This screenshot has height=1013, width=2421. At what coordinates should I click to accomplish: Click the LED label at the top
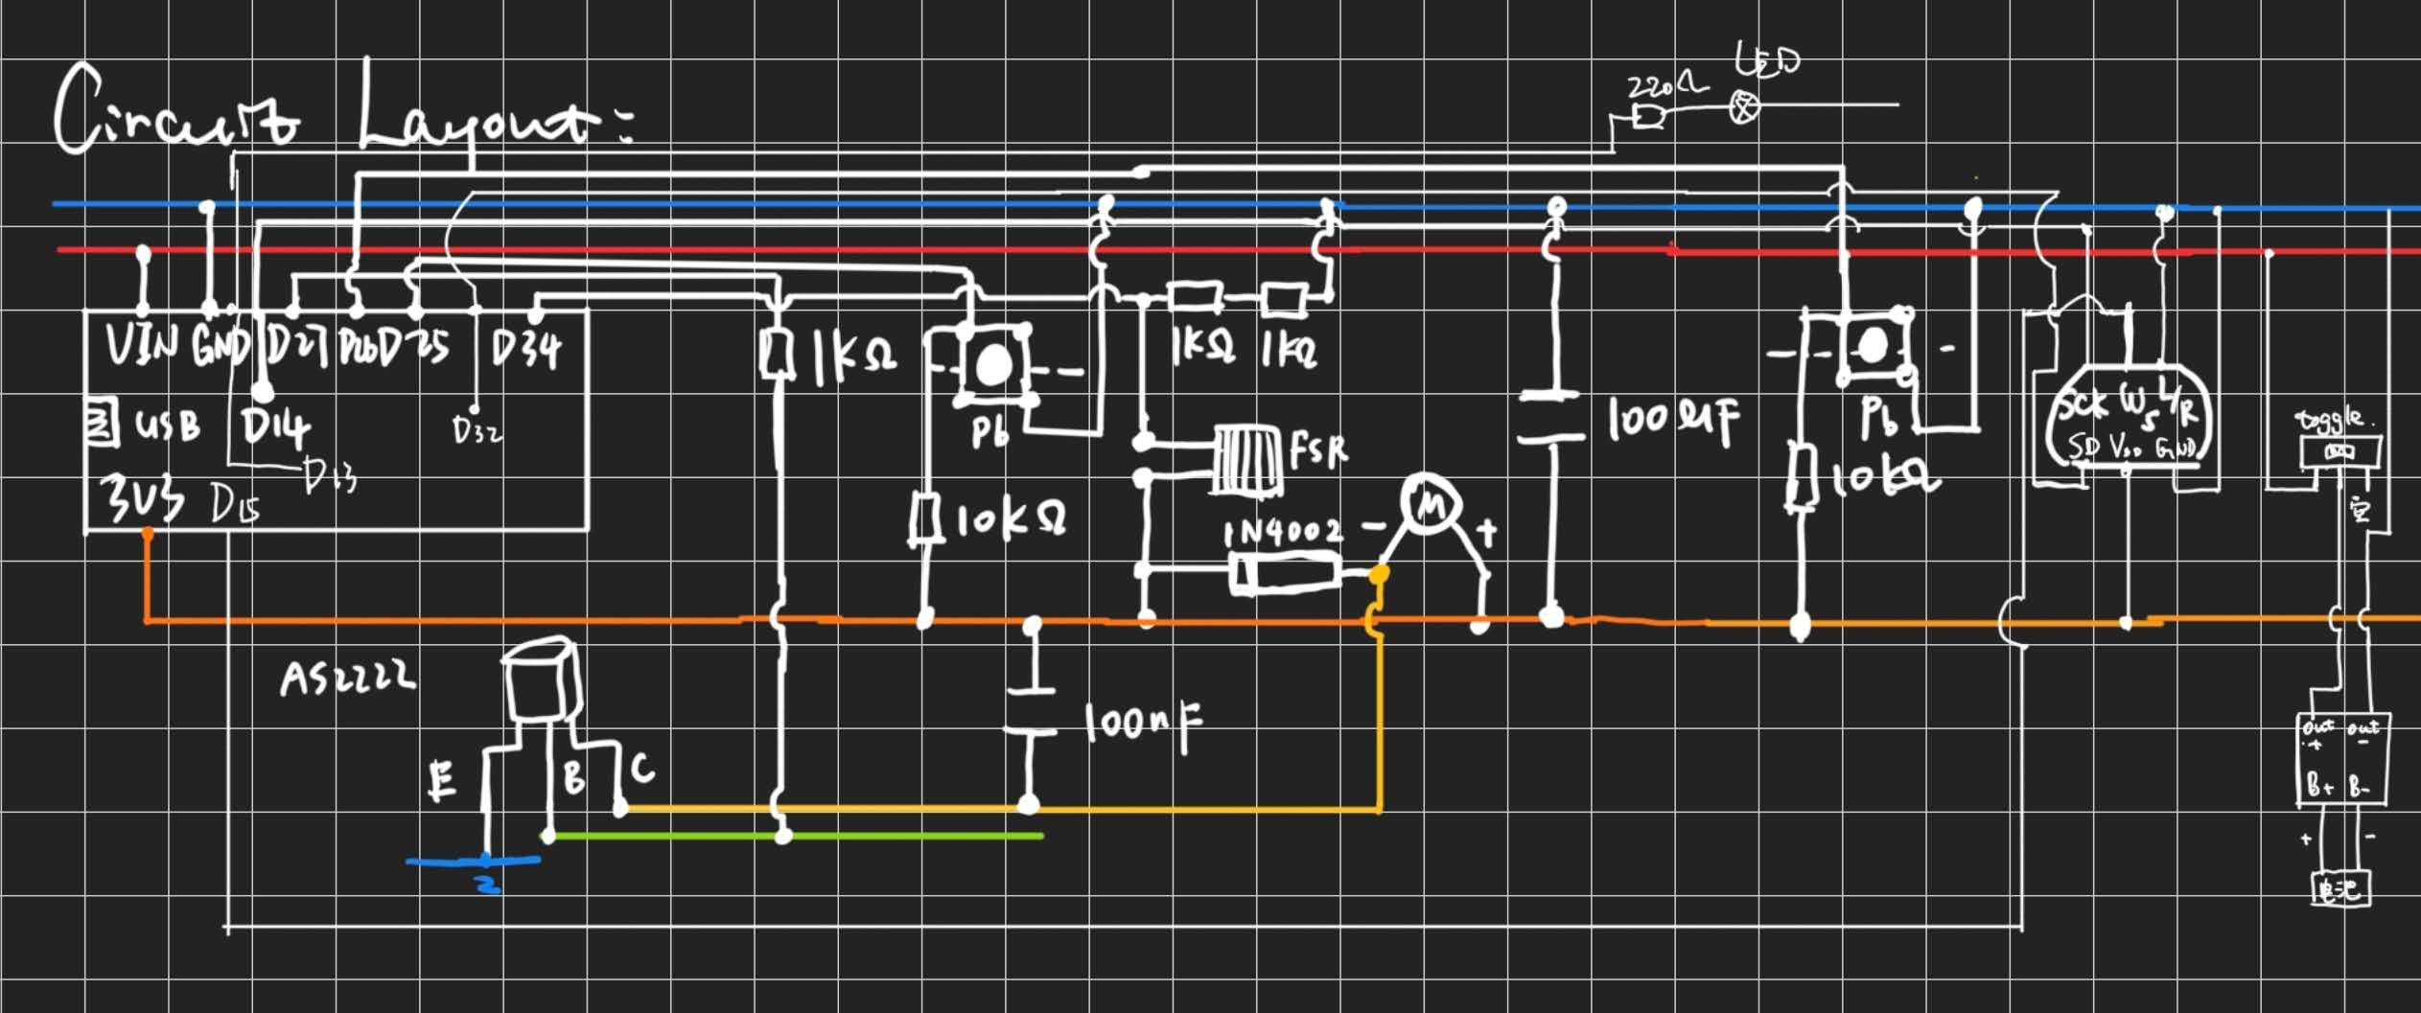tap(1768, 60)
